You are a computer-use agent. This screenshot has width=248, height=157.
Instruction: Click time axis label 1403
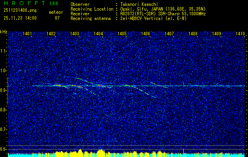pyautogui.click(x=75, y=33)
